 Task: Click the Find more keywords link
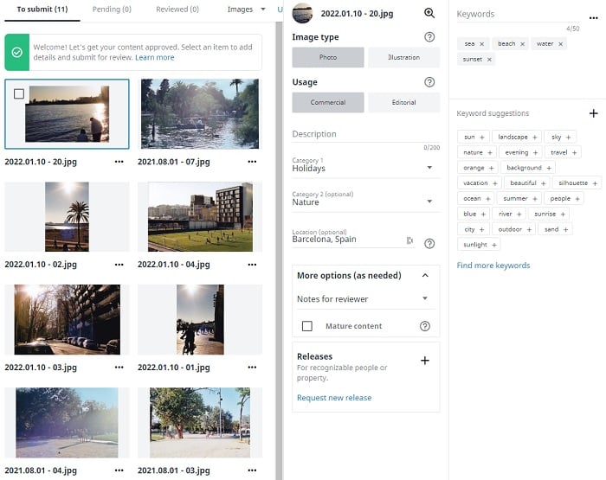(x=493, y=266)
